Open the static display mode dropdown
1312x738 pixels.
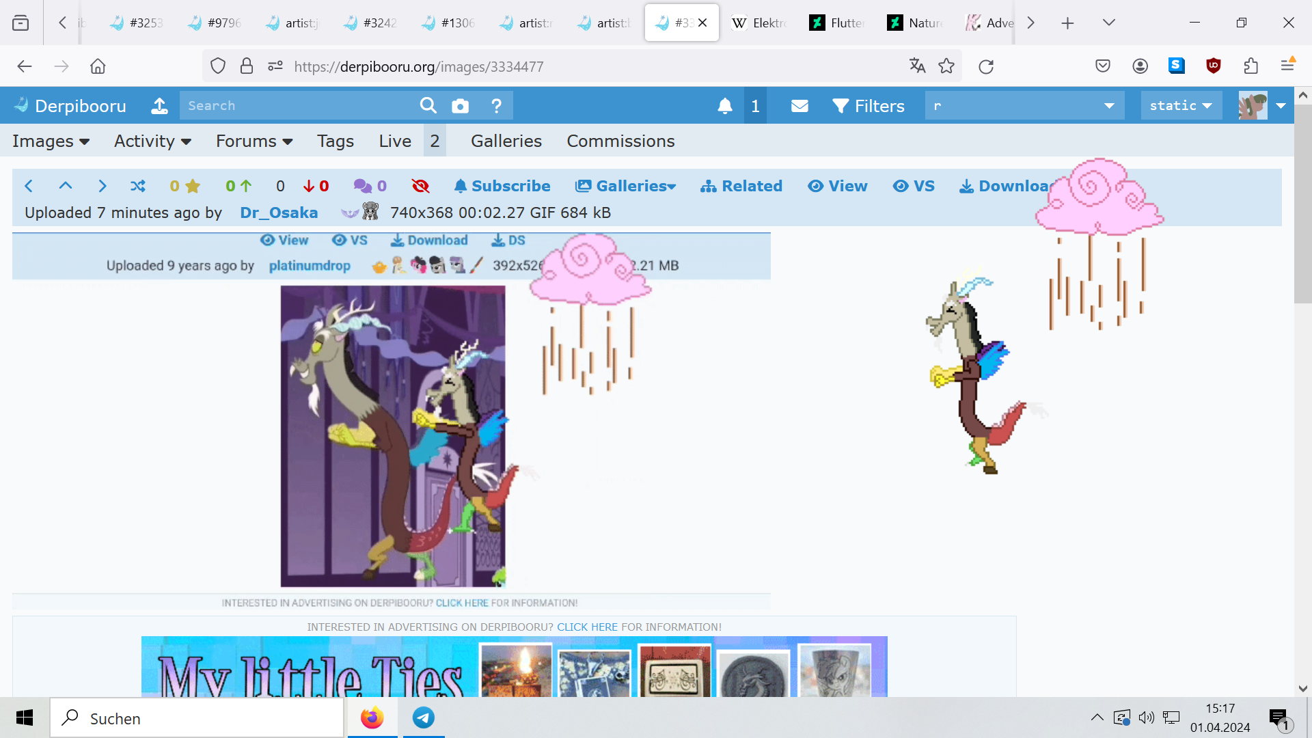point(1181,105)
